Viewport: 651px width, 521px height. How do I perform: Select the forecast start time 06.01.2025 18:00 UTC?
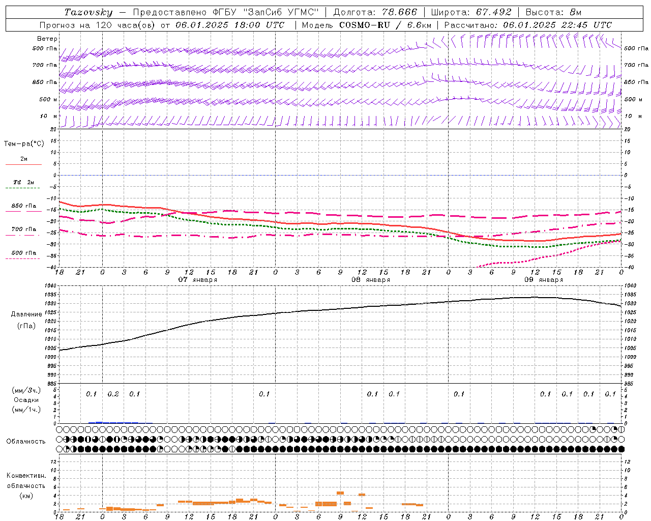coord(230,25)
